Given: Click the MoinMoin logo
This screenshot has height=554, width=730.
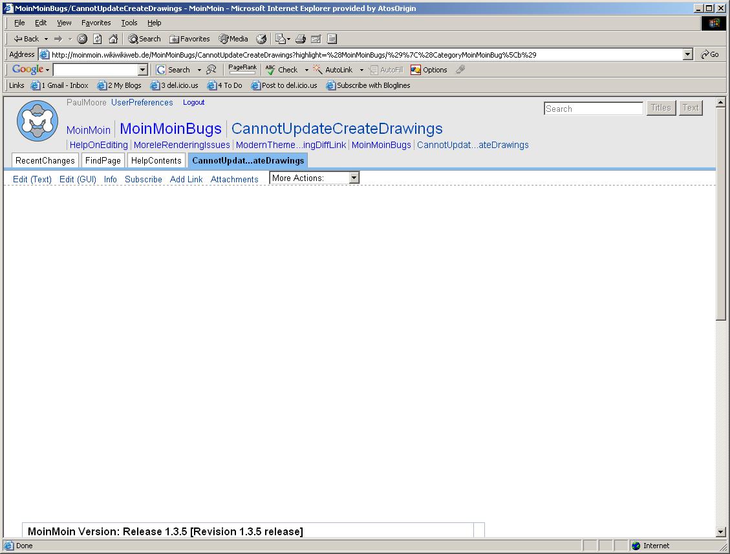Looking at the screenshot, I should (x=38, y=121).
